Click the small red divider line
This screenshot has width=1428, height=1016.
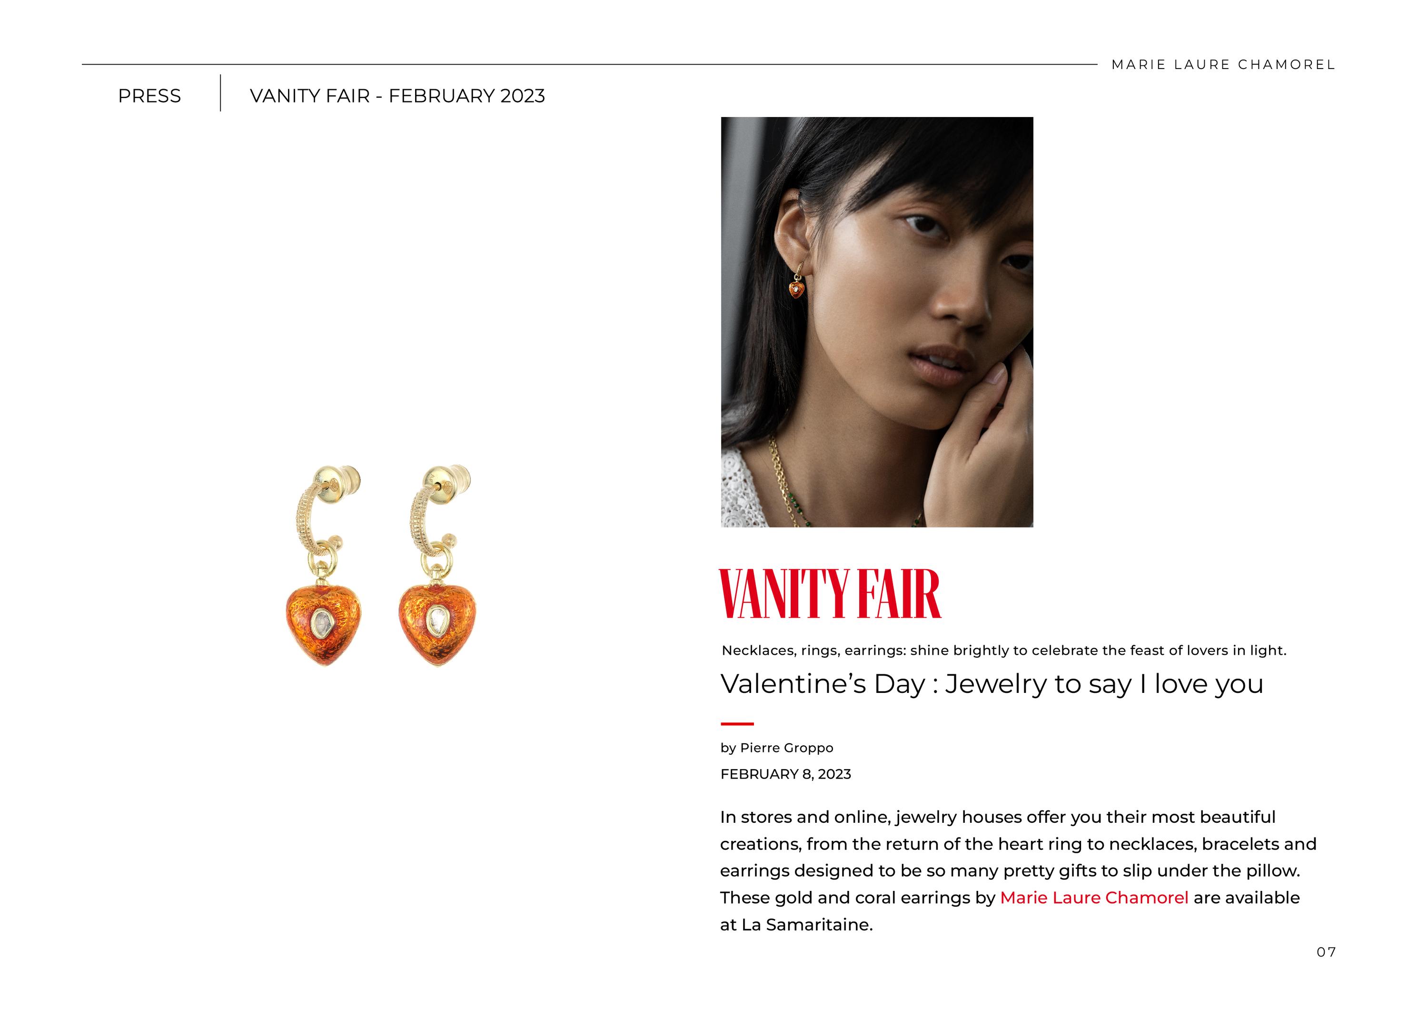737,724
